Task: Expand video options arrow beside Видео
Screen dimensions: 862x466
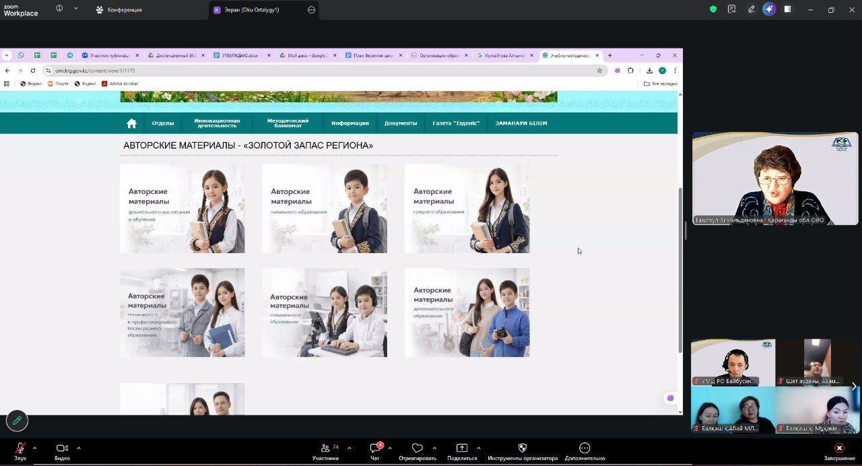Action: [79, 448]
